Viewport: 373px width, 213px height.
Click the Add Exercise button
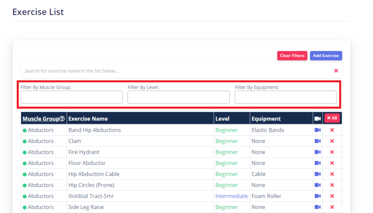tap(326, 56)
